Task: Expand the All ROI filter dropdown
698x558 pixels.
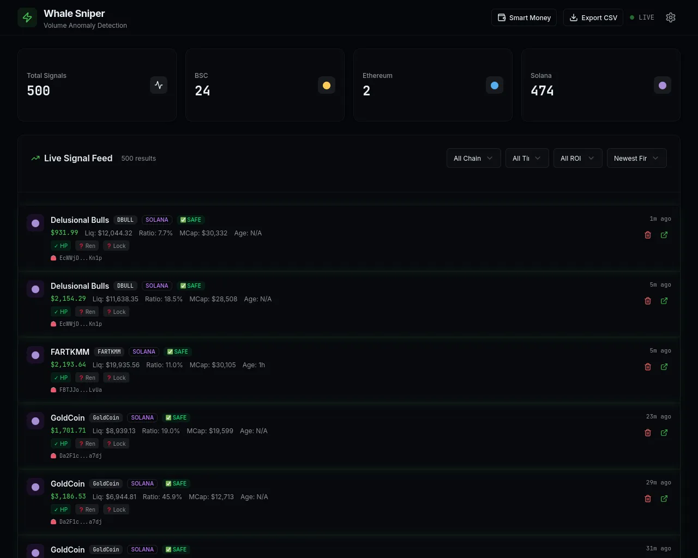Action: pyautogui.click(x=578, y=158)
